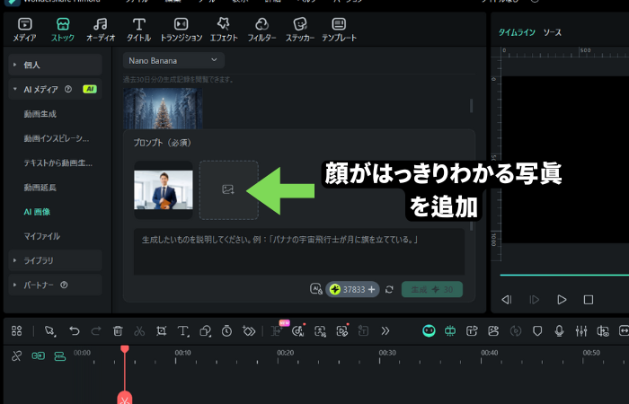Screen dimensions: 629x404
Task: Click the keyframe diamond icon
Action: [x=249, y=330]
